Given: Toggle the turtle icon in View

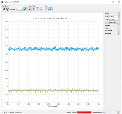Looking at the screenshot, I should (50, 9).
